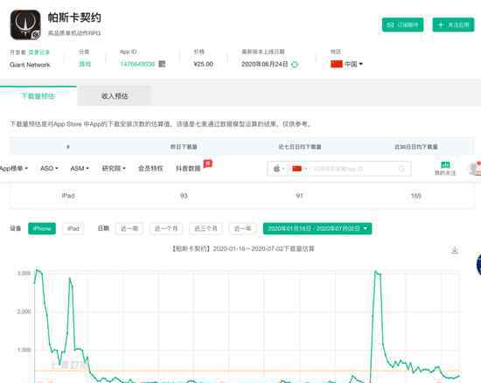Click the green 关注应用 button
The image size is (481, 383).
coord(453,24)
